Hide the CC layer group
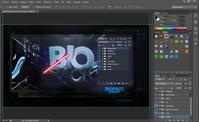This screenshot has width=199, height=122. [x=156, y=102]
